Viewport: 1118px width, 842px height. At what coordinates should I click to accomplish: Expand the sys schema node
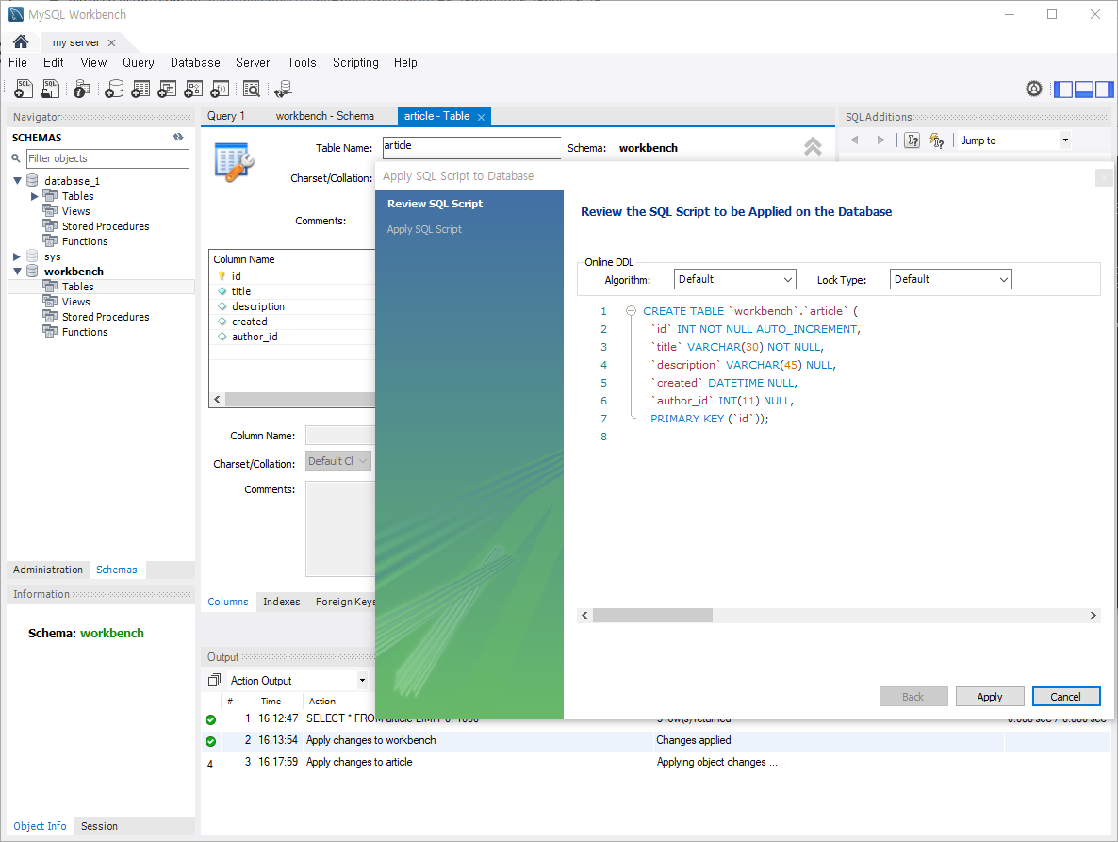(17, 256)
